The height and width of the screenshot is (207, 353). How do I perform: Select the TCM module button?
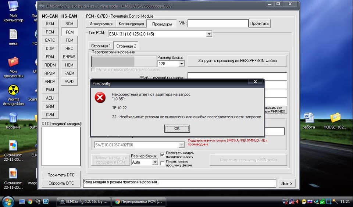tap(69, 40)
